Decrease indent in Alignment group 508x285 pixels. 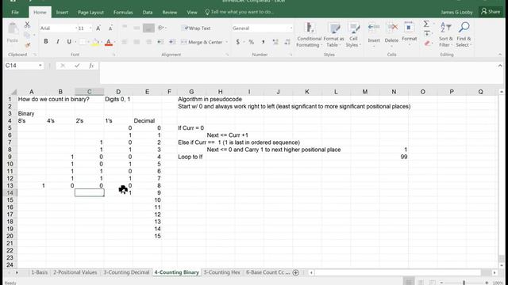(x=160, y=42)
